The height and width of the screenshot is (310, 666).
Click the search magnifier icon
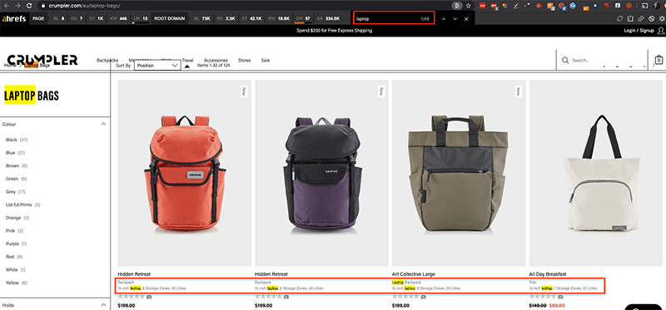coord(565,60)
